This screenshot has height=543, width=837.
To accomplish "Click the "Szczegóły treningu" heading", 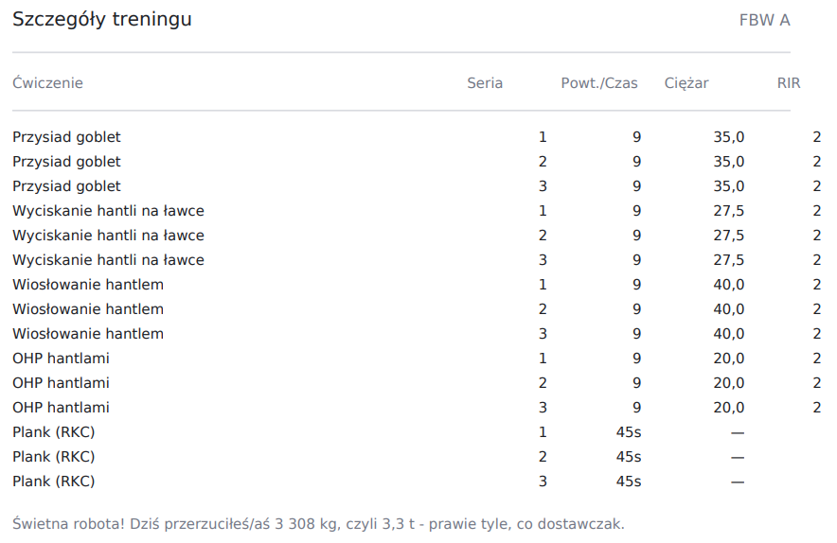I will pyautogui.click(x=102, y=20).
